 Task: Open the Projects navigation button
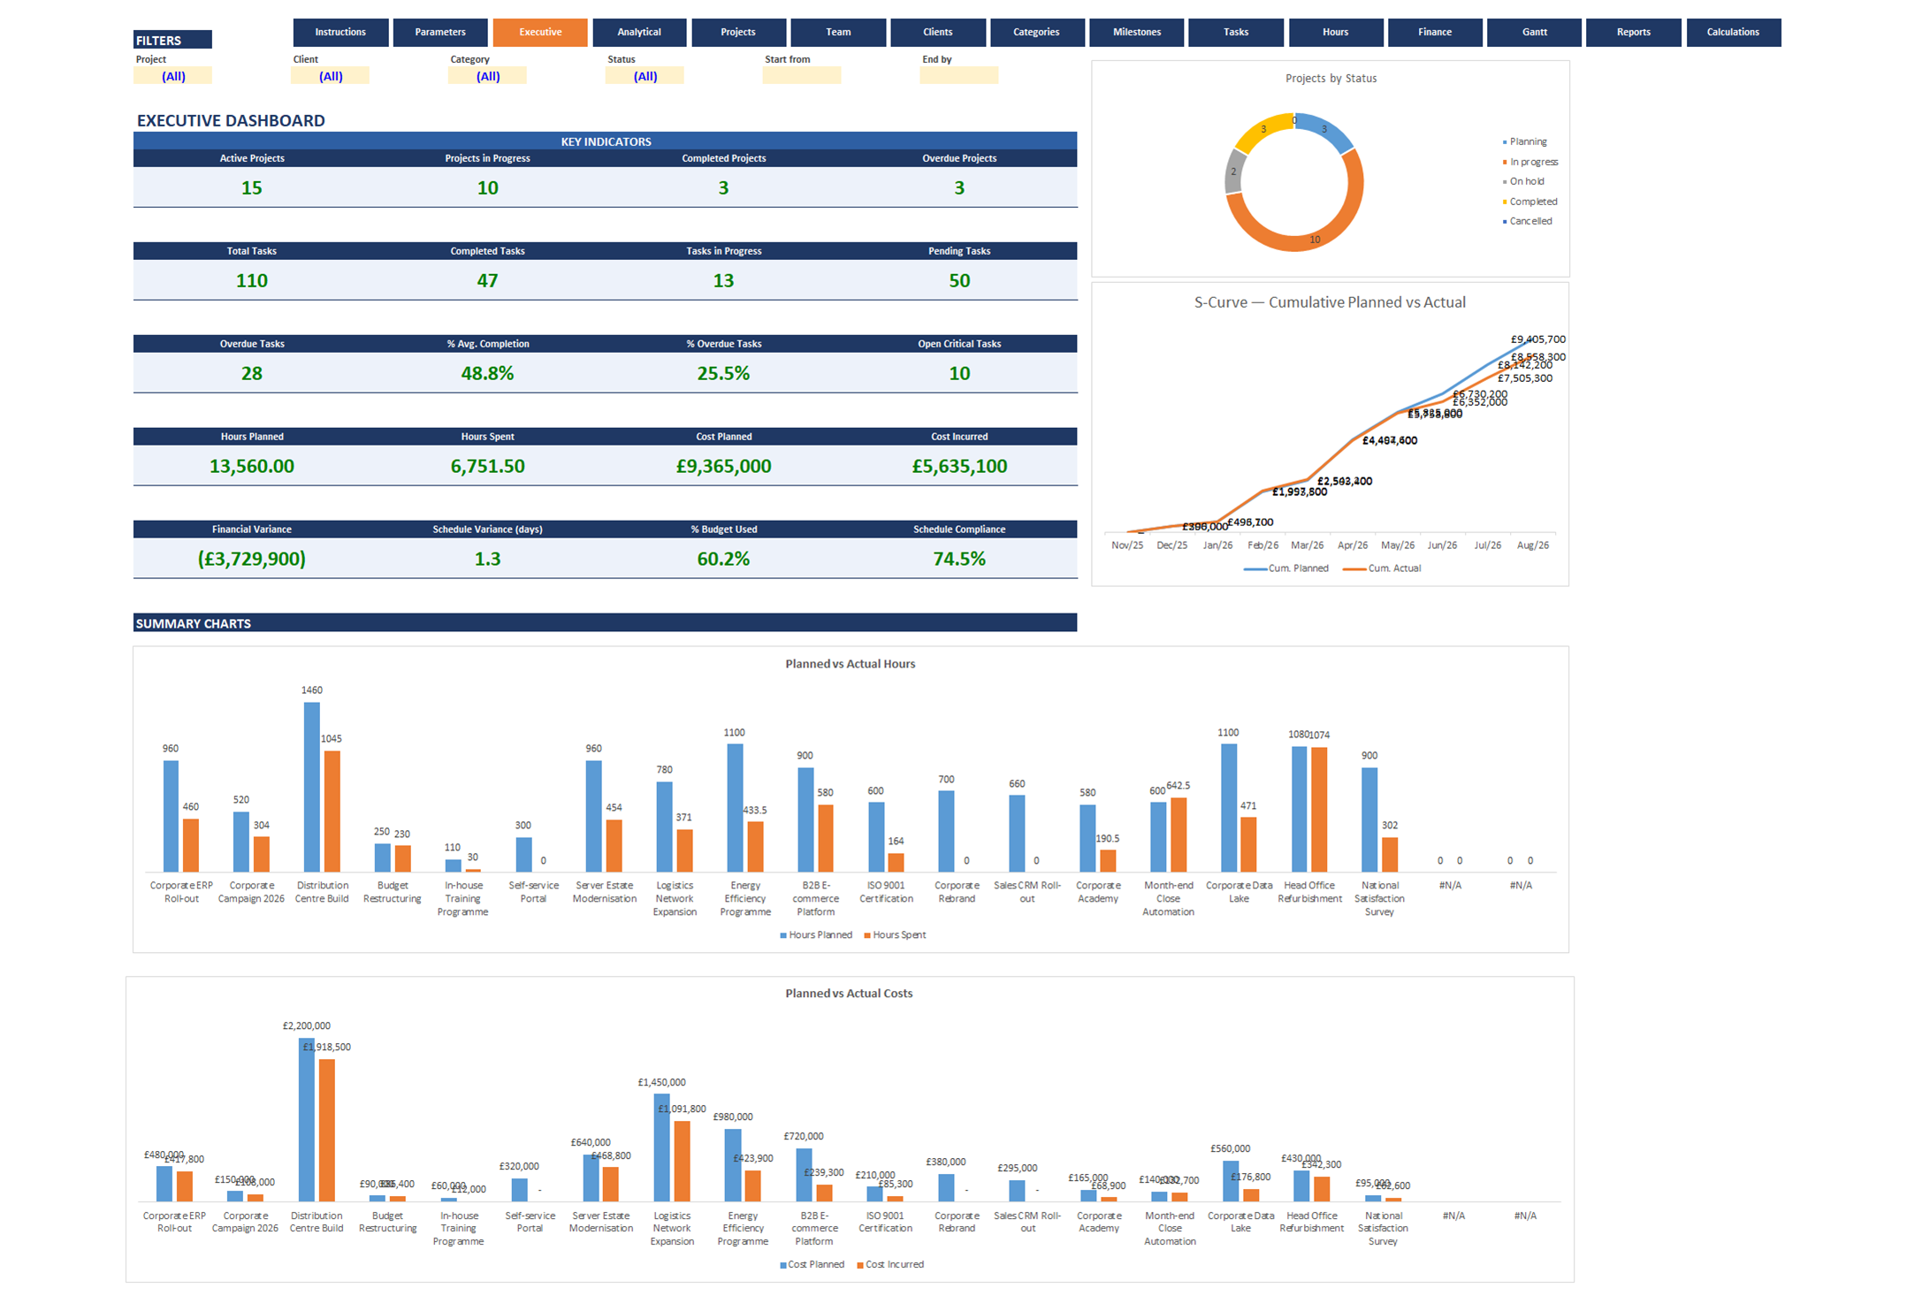pos(738,33)
